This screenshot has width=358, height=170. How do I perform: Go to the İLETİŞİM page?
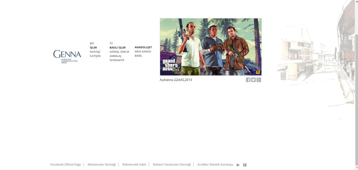coord(95,56)
